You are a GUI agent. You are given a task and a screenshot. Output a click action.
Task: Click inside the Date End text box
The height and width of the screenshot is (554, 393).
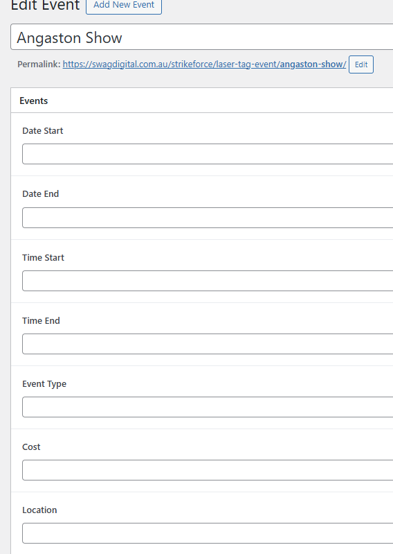click(x=208, y=218)
